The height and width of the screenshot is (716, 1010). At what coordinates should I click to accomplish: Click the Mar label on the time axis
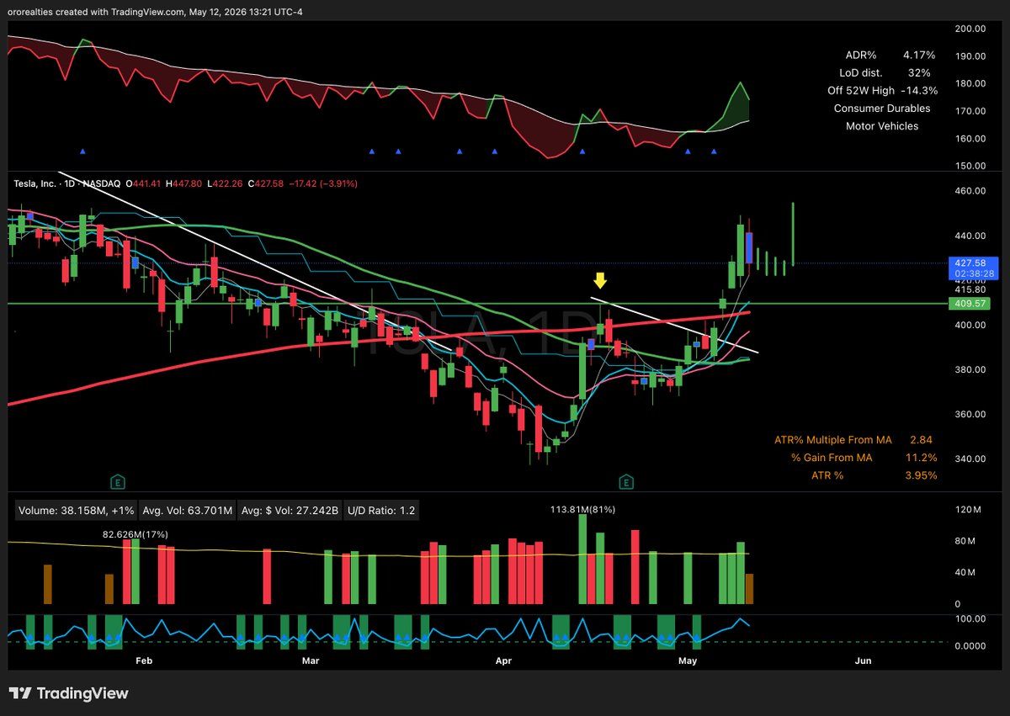pos(312,661)
